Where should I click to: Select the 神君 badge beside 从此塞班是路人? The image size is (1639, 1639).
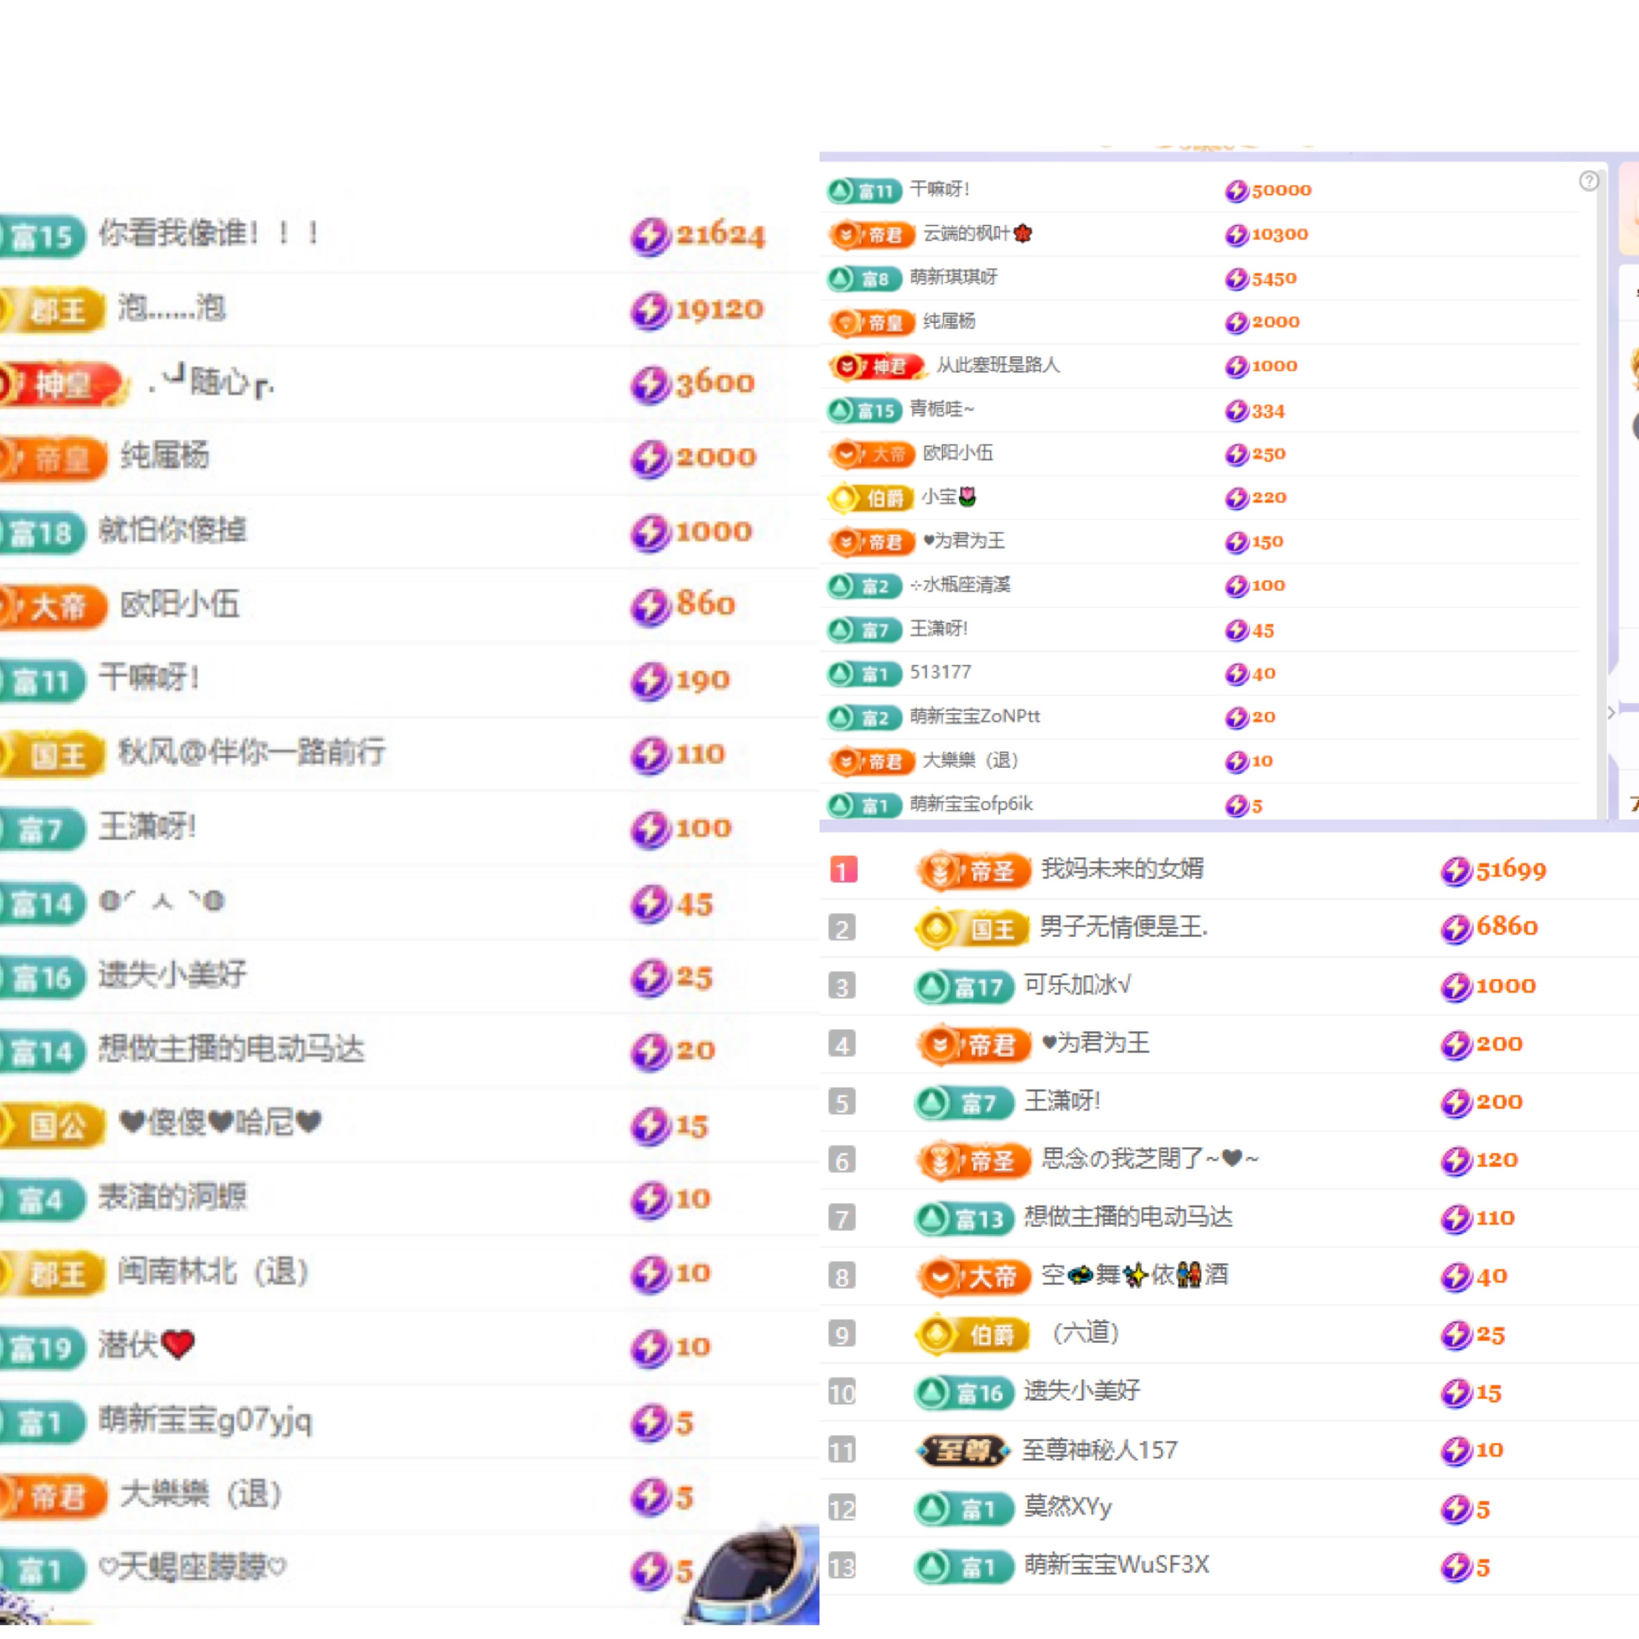coord(878,367)
